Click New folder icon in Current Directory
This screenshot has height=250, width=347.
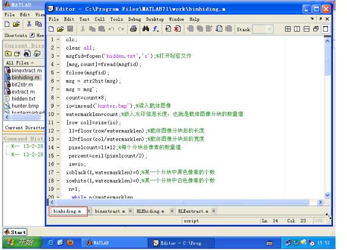[18, 53]
